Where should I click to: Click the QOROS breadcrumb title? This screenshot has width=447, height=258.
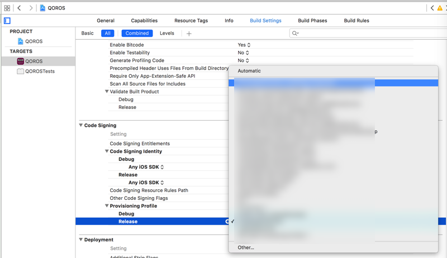click(56, 8)
